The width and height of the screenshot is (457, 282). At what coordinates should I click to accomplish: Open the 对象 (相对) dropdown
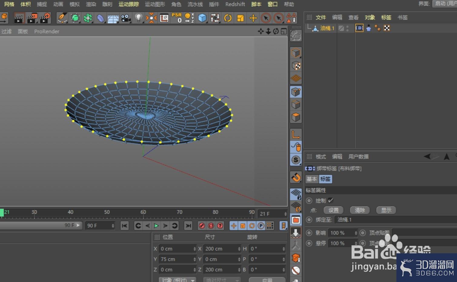pyautogui.click(x=178, y=280)
